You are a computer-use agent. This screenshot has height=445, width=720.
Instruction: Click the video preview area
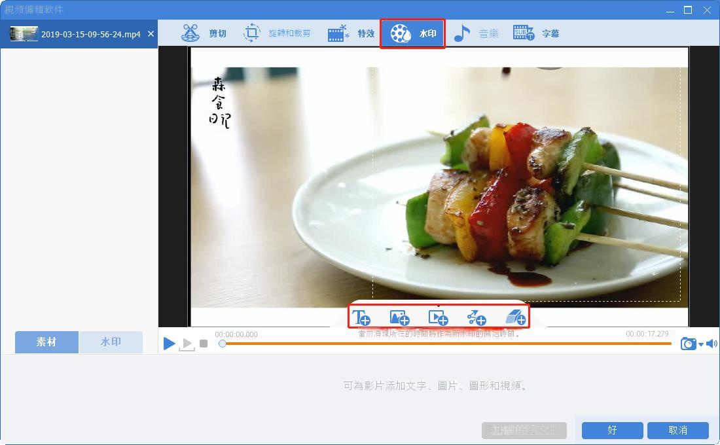439,187
